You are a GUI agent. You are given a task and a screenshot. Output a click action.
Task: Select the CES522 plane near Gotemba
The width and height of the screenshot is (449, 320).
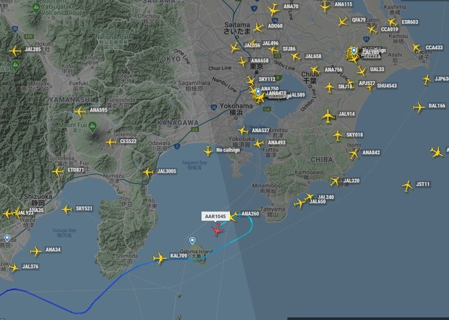coord(111,142)
